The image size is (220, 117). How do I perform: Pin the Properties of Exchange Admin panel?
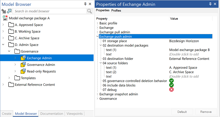pyautogui.click(x=210, y=4)
